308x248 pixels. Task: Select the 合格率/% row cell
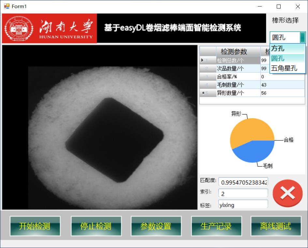[x=238, y=77]
